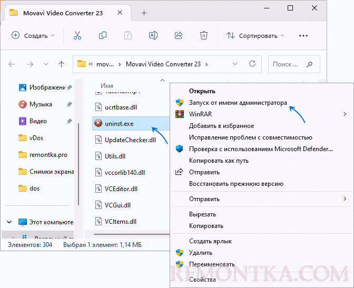
Task: Open WinRAR submenu in context menu
Action: click(262, 114)
